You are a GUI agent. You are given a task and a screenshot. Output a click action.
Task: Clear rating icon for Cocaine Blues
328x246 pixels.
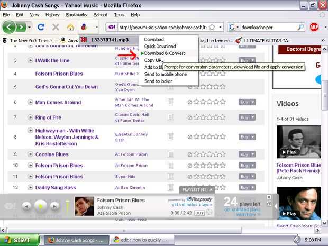coord(189,154)
